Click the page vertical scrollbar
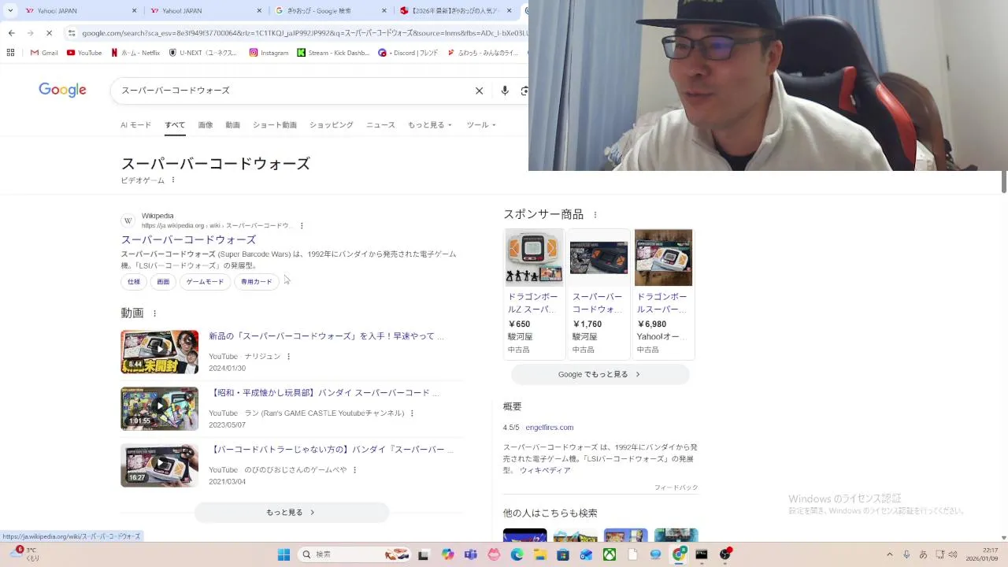1008x567 pixels. pyautogui.click(x=1004, y=181)
